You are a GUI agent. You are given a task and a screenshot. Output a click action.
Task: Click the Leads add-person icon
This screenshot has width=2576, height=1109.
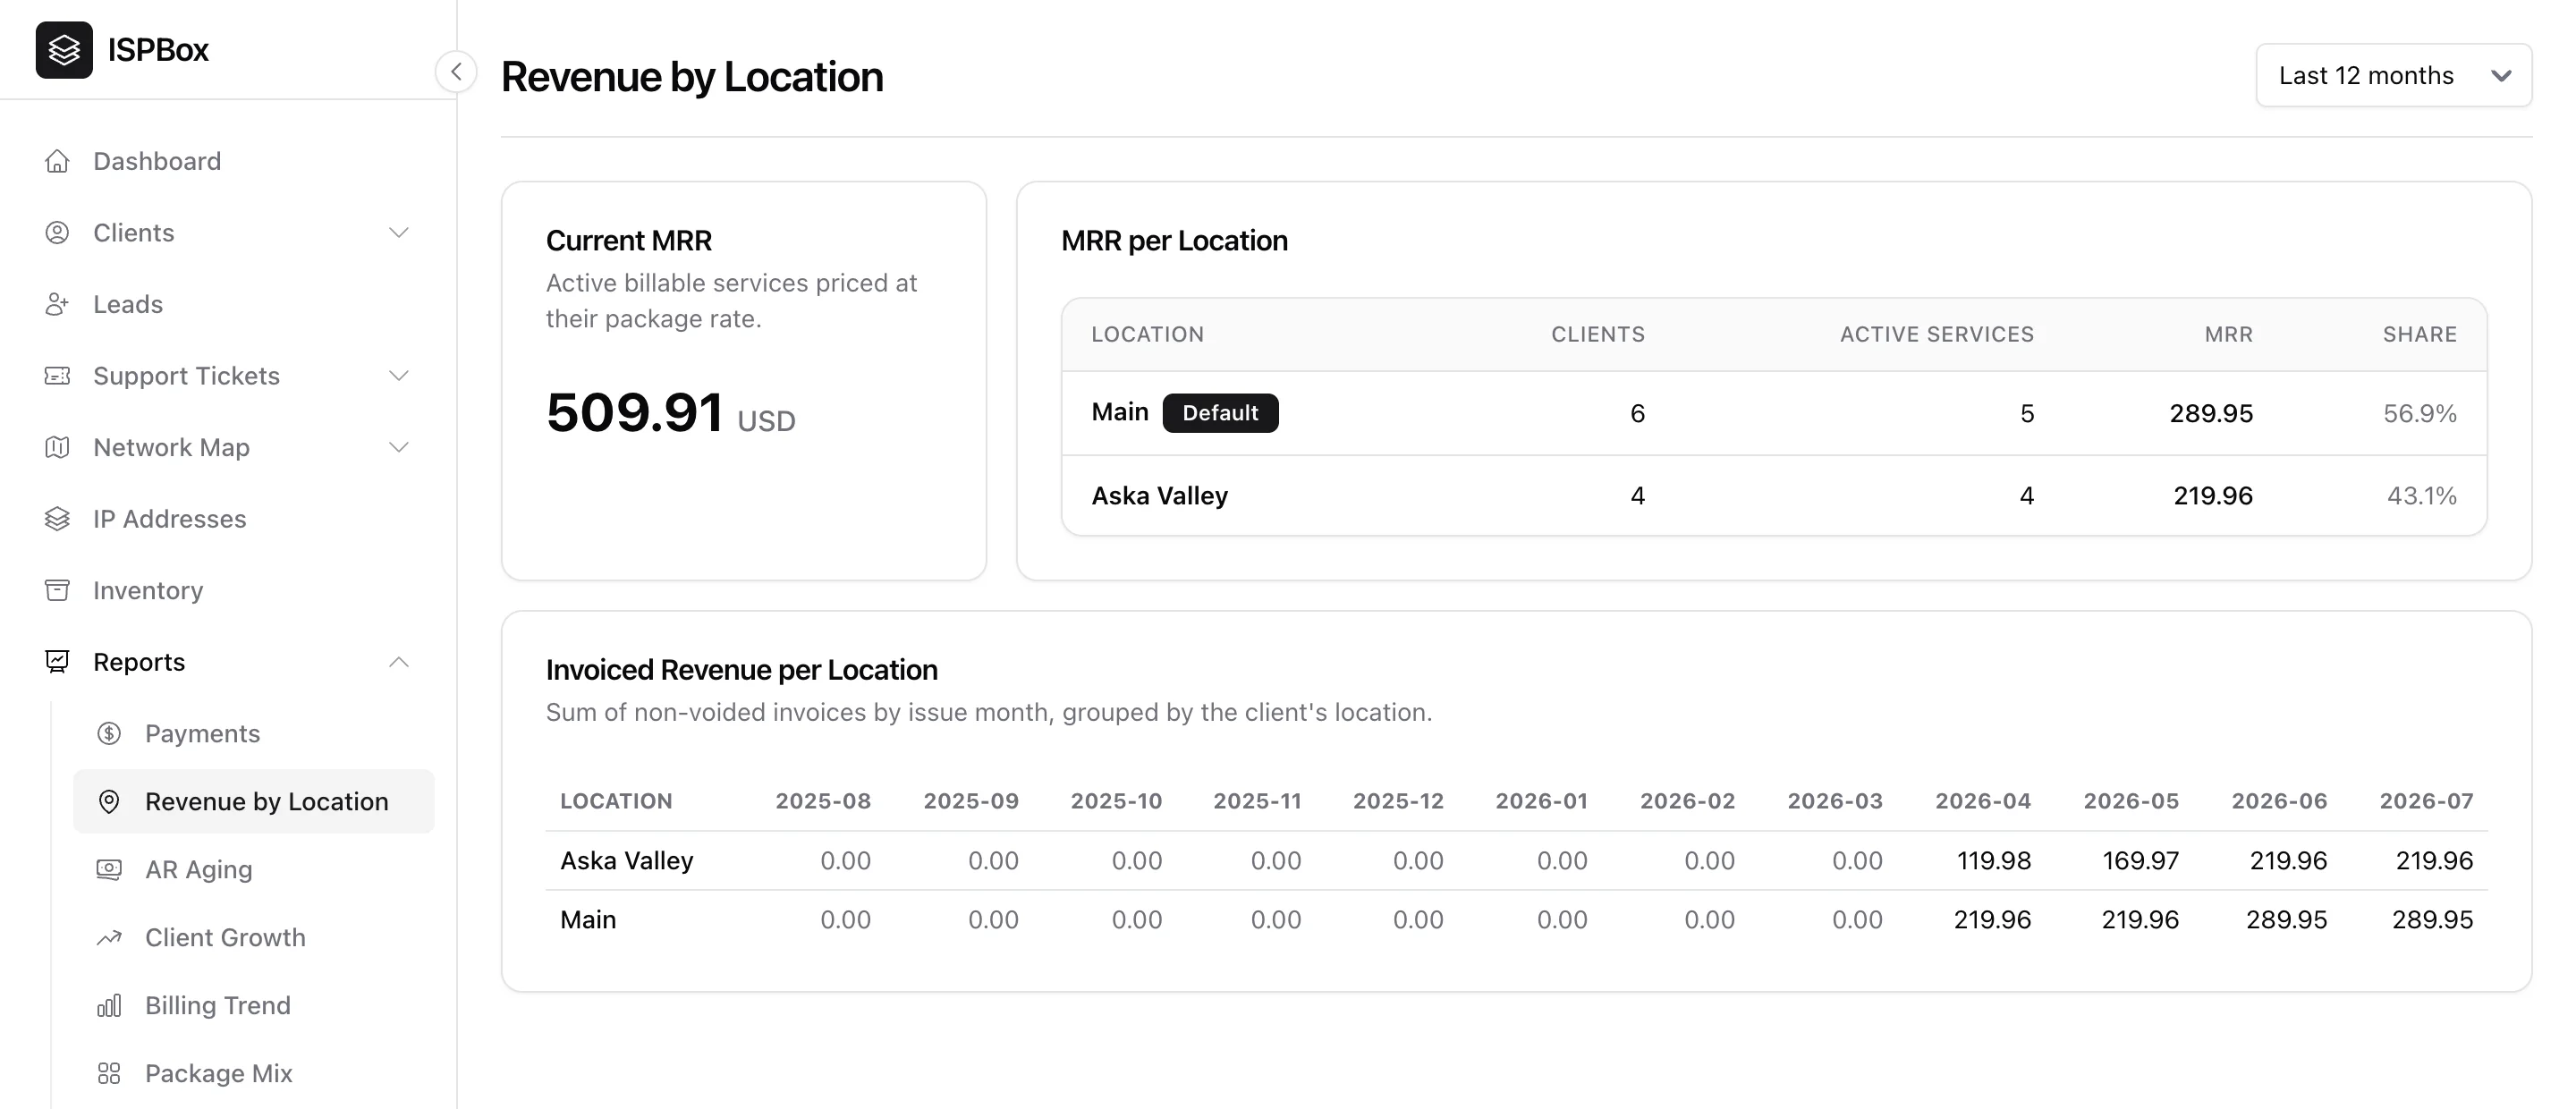coord(57,304)
